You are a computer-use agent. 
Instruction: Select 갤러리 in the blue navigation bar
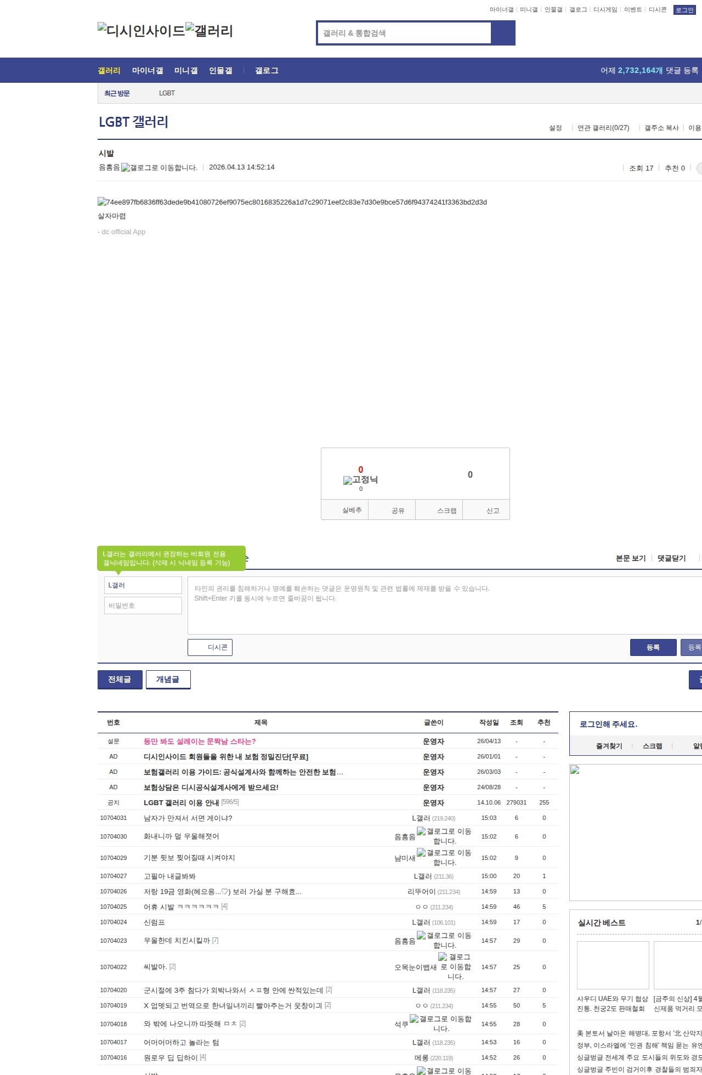tap(109, 71)
